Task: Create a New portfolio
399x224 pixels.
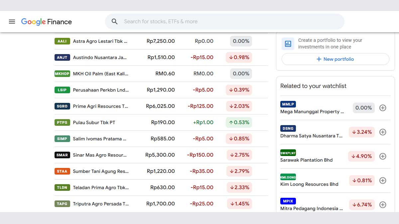Action: pyautogui.click(x=335, y=59)
